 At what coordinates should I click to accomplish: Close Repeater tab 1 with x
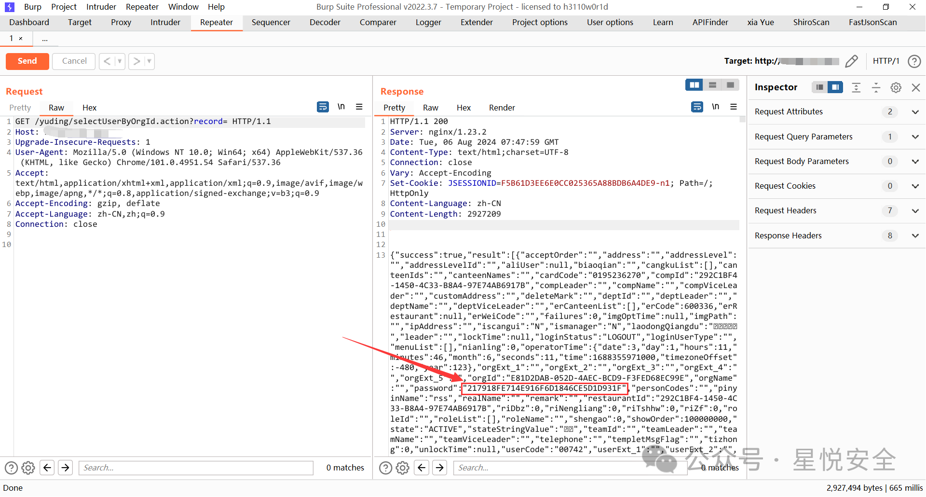21,39
